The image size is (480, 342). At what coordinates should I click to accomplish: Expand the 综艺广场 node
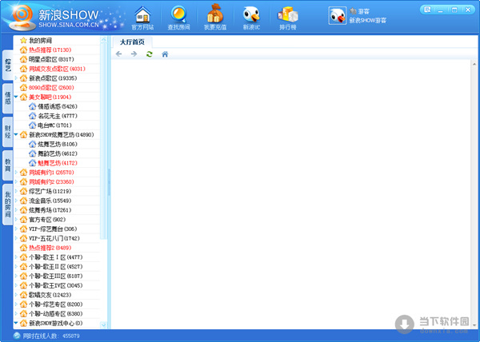pos(16,191)
